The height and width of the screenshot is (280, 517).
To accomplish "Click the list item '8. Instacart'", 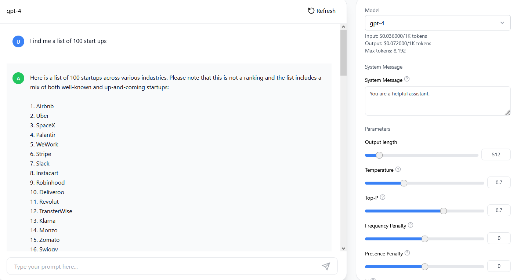I will [44, 173].
